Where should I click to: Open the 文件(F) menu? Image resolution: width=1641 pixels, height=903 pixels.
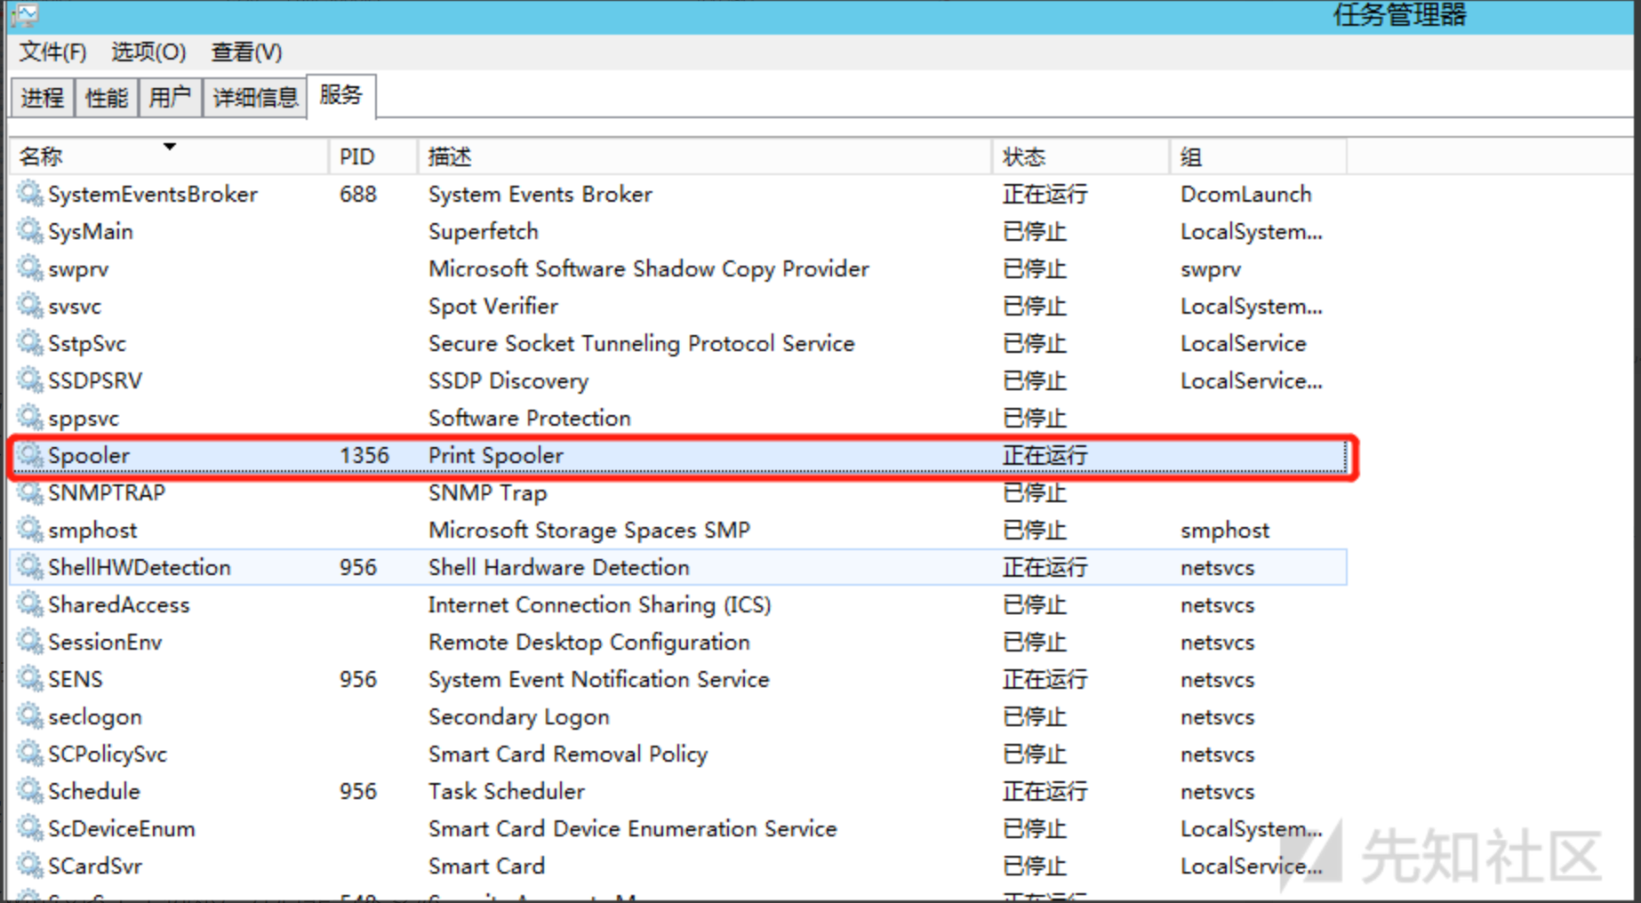coord(53,52)
